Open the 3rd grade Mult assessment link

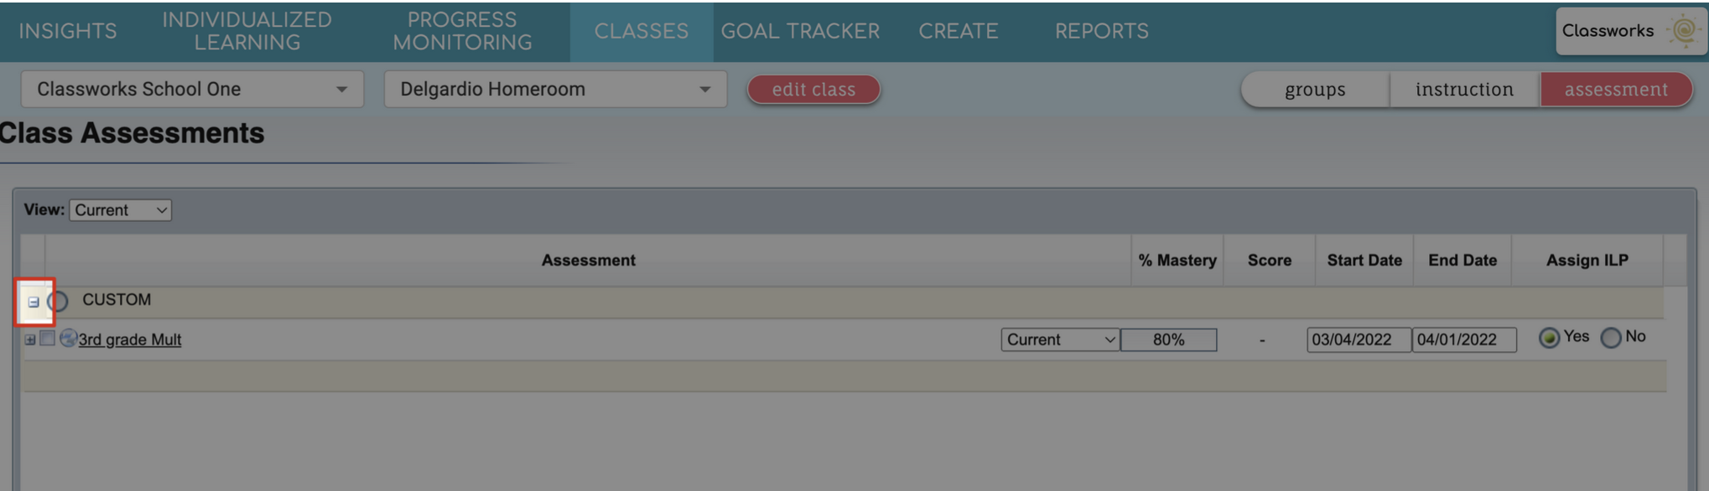[x=130, y=339]
